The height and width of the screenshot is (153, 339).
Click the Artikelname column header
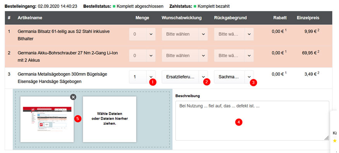click(x=30, y=18)
